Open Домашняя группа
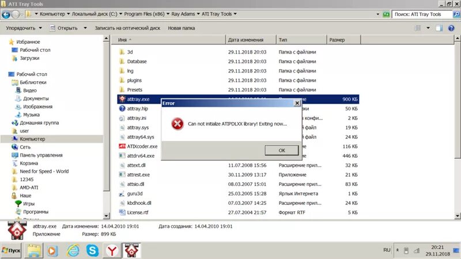 point(39,123)
